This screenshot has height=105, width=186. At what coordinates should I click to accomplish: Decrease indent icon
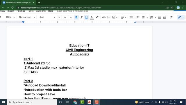[x=160, y=17]
